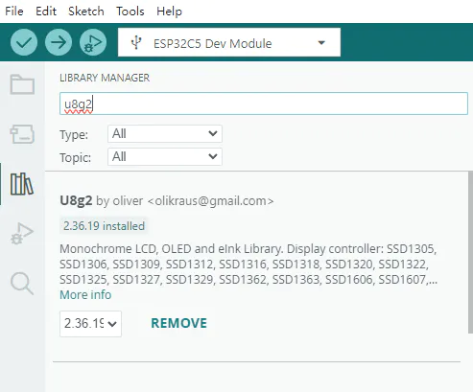Image resolution: width=473 pixels, height=392 pixels.
Task: Click the library list vertical scrollbar
Action: [x=470, y=252]
